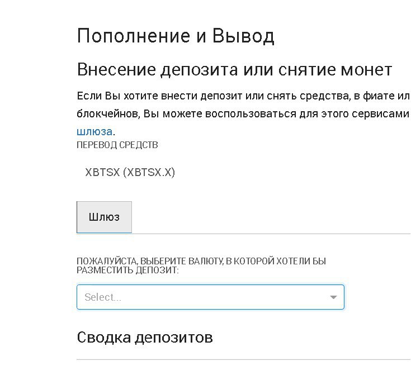Viewport: 411px width, 375px height.
Task: Click the "Сводка депозитов" section heading
Action: pos(145,337)
